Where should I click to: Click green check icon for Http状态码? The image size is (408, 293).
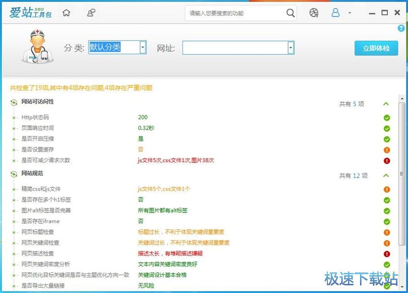387,118
